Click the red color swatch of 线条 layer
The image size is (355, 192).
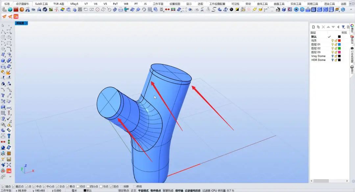(x=339, y=41)
